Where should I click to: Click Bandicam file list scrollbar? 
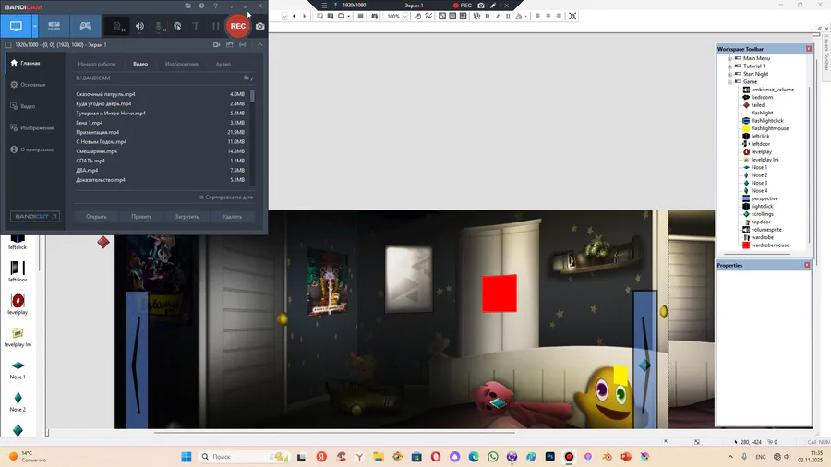(252, 96)
